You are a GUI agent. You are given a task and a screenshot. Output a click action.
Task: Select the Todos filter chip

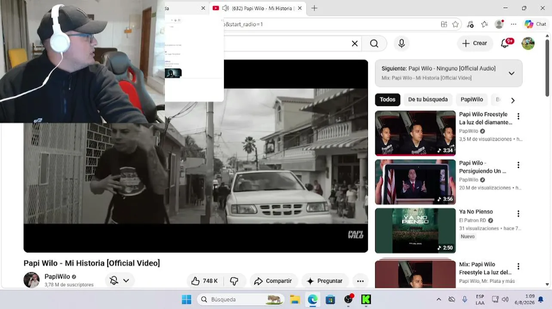tap(387, 100)
